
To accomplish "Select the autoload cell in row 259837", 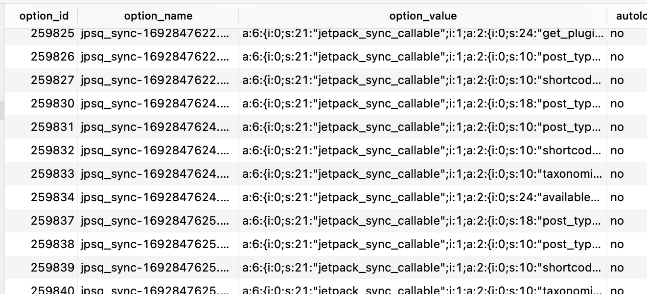I will pos(617,221).
